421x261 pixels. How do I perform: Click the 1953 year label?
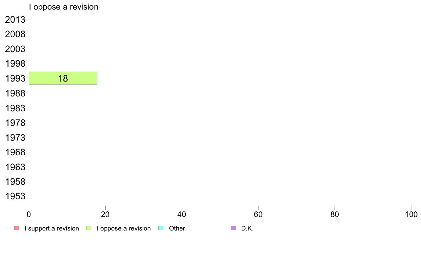coord(15,196)
